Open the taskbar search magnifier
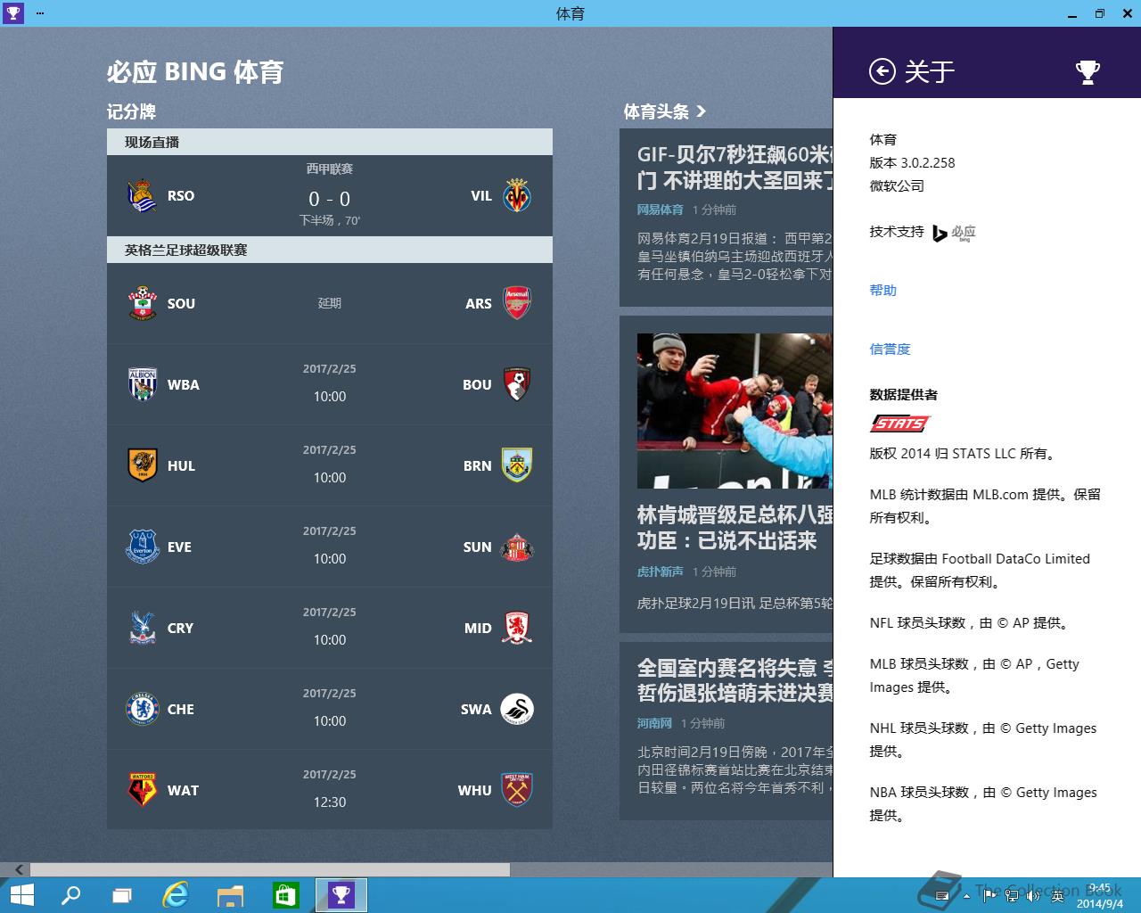Image resolution: width=1141 pixels, height=913 pixels. point(70,895)
